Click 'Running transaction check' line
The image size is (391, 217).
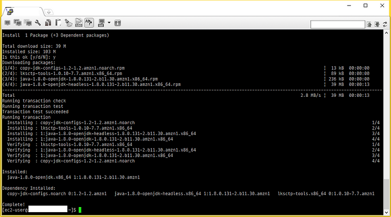click(x=34, y=101)
